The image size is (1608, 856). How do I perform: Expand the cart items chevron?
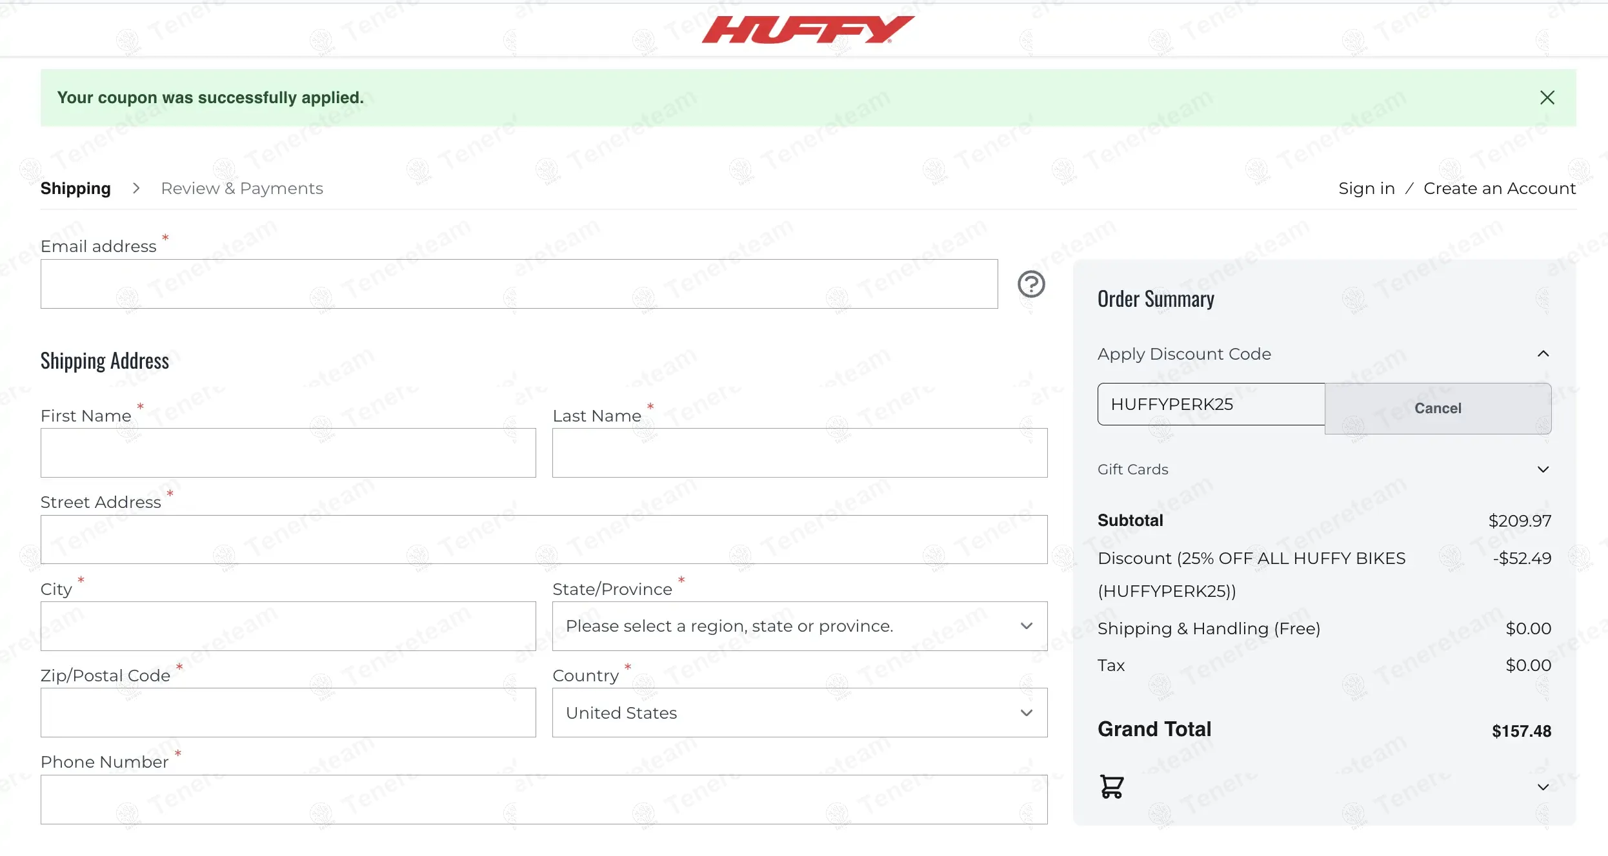1543,787
